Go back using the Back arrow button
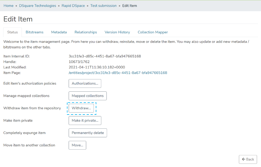Image resolution: width=261 pixels, height=167 pixels. pyautogui.click(x=248, y=159)
